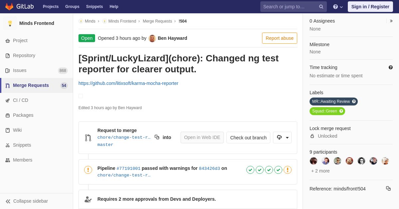
Task: Open the karma-mocha-reporter GitHub link
Action: pos(128,83)
